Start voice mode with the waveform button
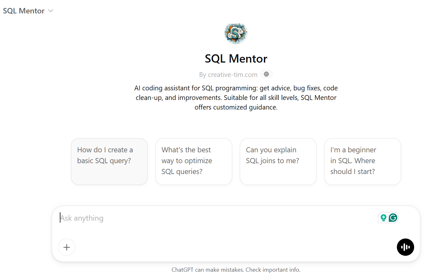 pos(406,247)
